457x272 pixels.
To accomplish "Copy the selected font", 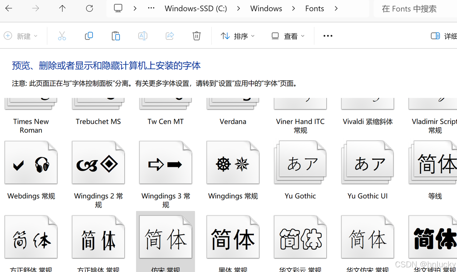I will tap(89, 36).
